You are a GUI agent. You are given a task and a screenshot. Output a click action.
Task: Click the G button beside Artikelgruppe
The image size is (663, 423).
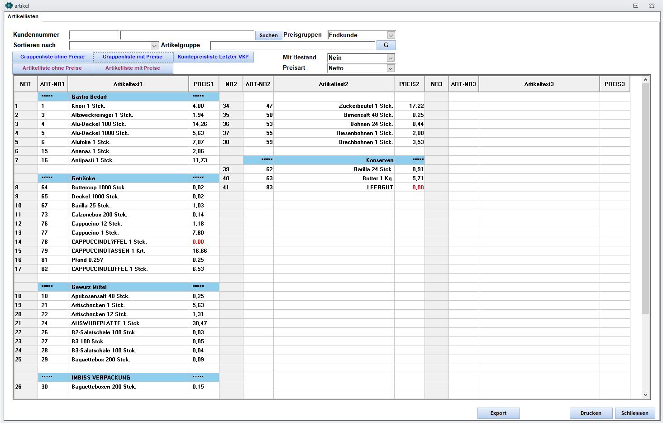pos(386,45)
